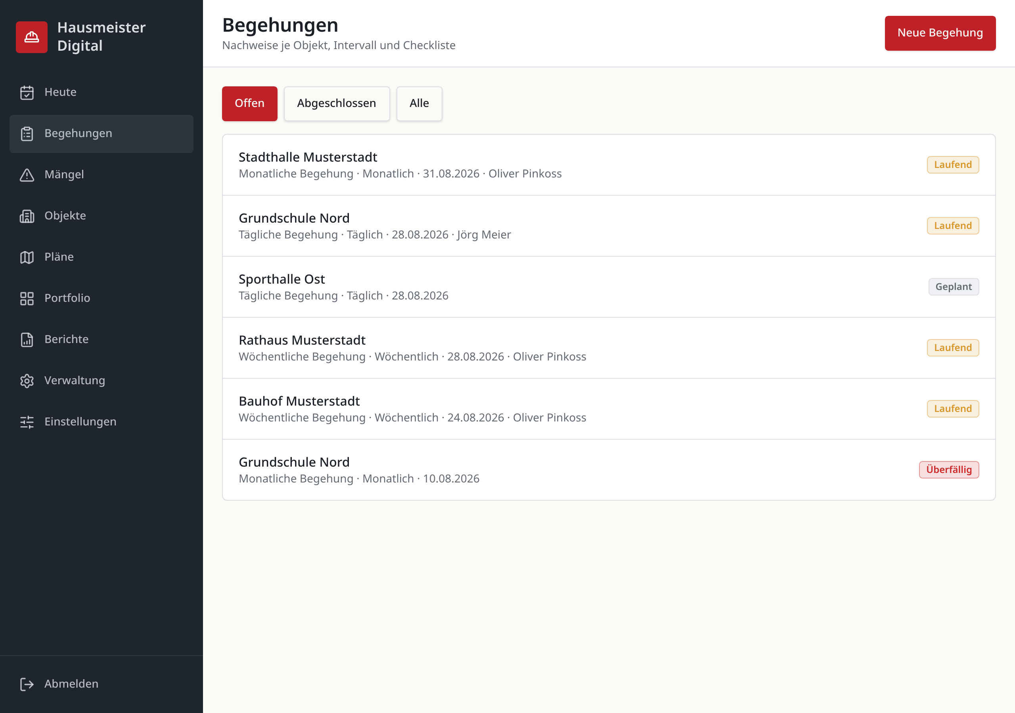Image resolution: width=1015 pixels, height=713 pixels.
Task: Click the Laufend badge for Bauhof Musterstadt
Action: [x=953, y=409]
